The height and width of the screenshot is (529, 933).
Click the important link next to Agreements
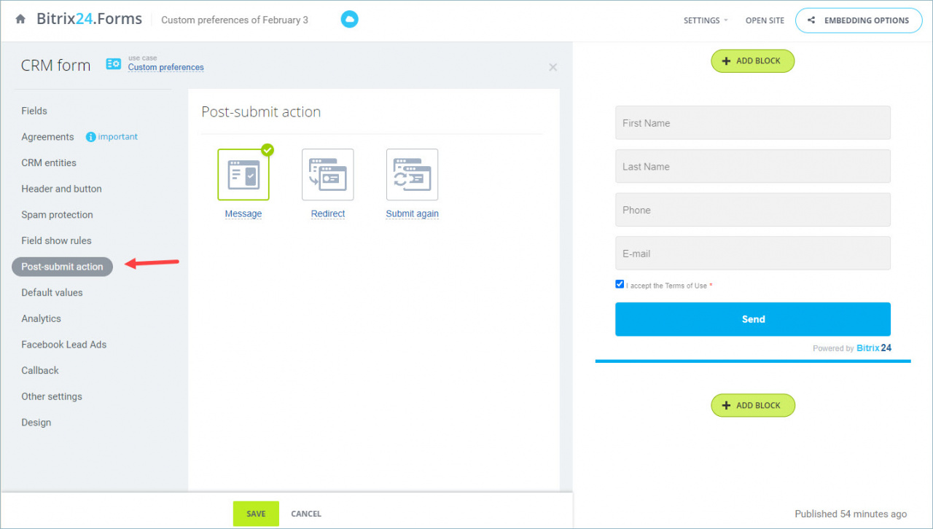(x=118, y=137)
